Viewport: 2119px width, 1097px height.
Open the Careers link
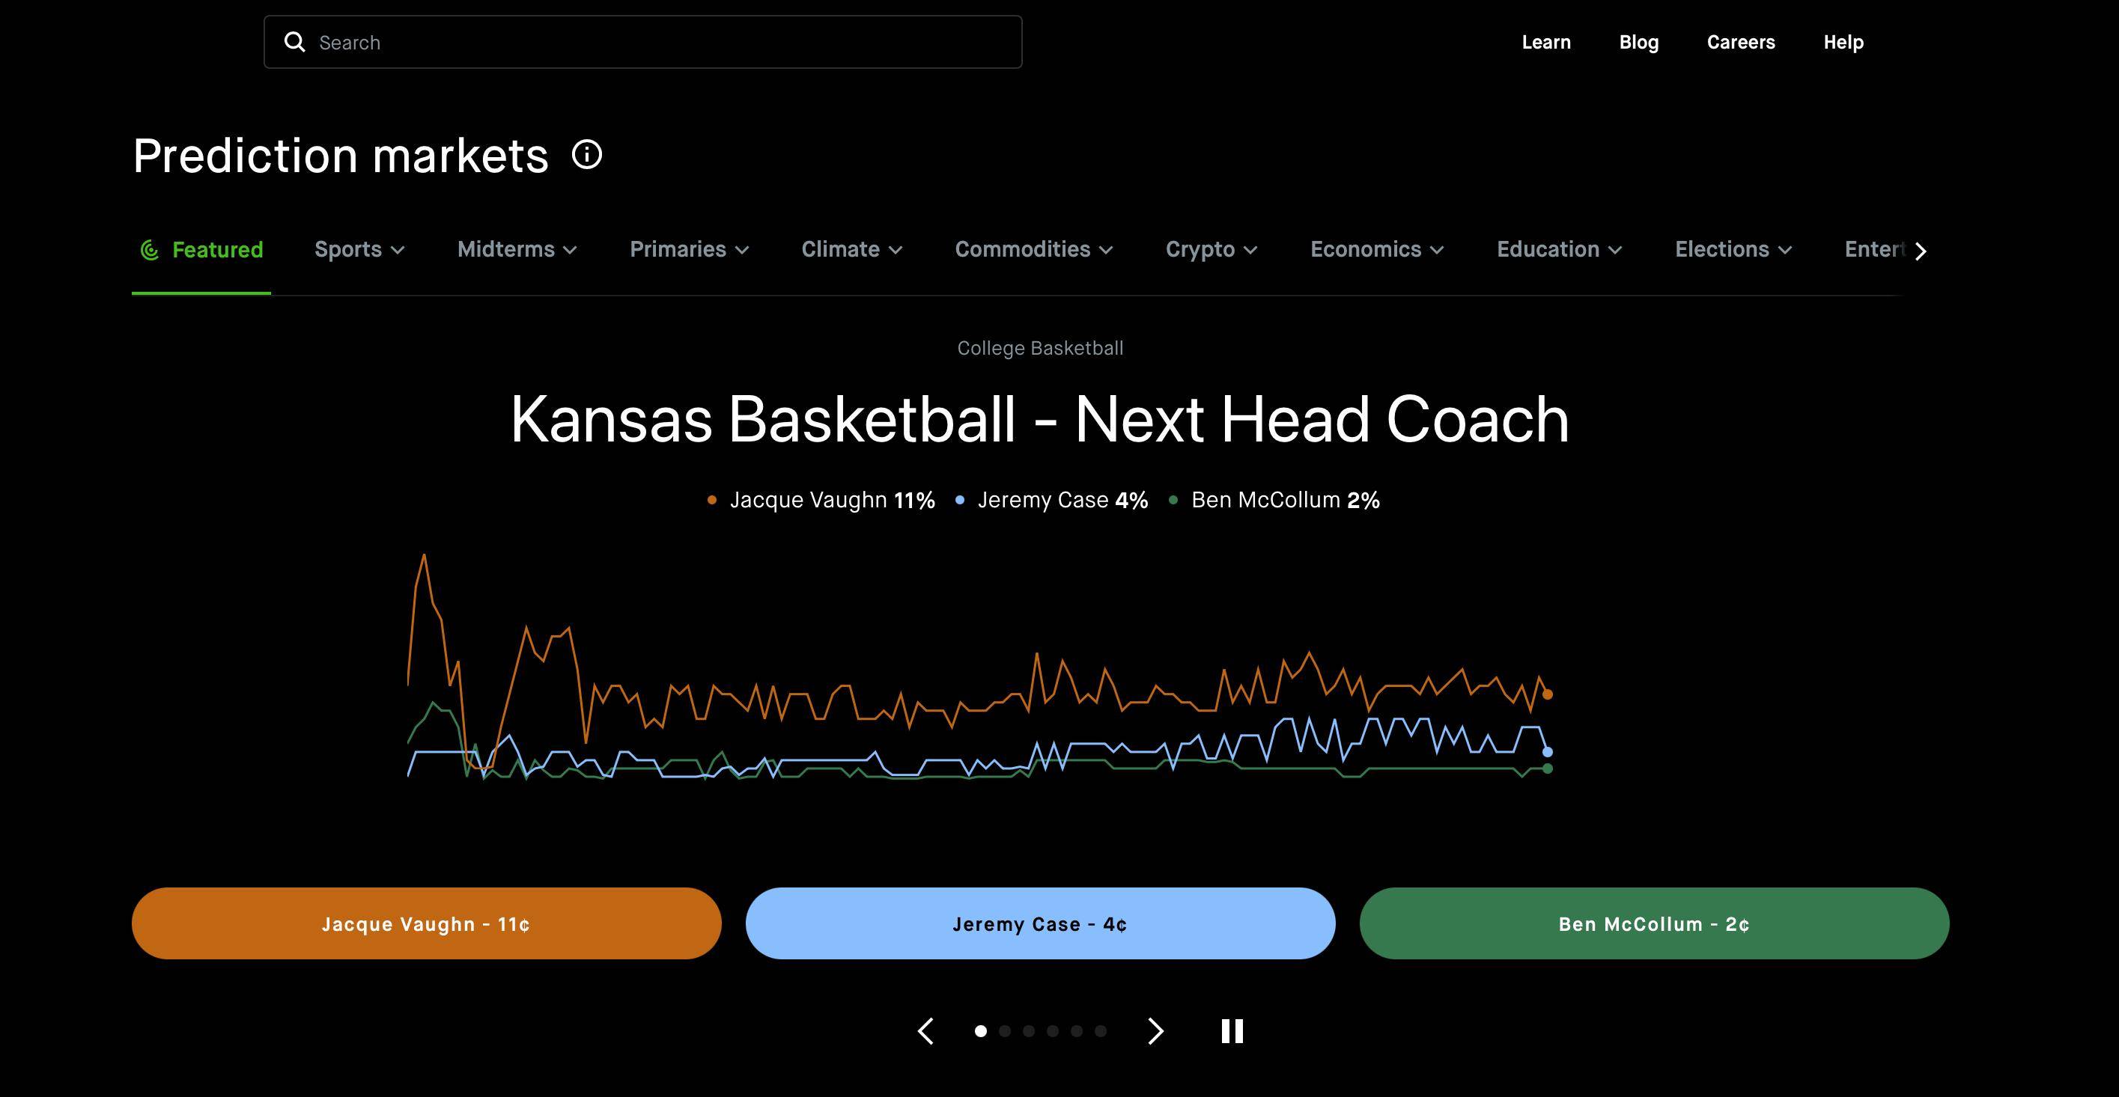click(x=1741, y=42)
